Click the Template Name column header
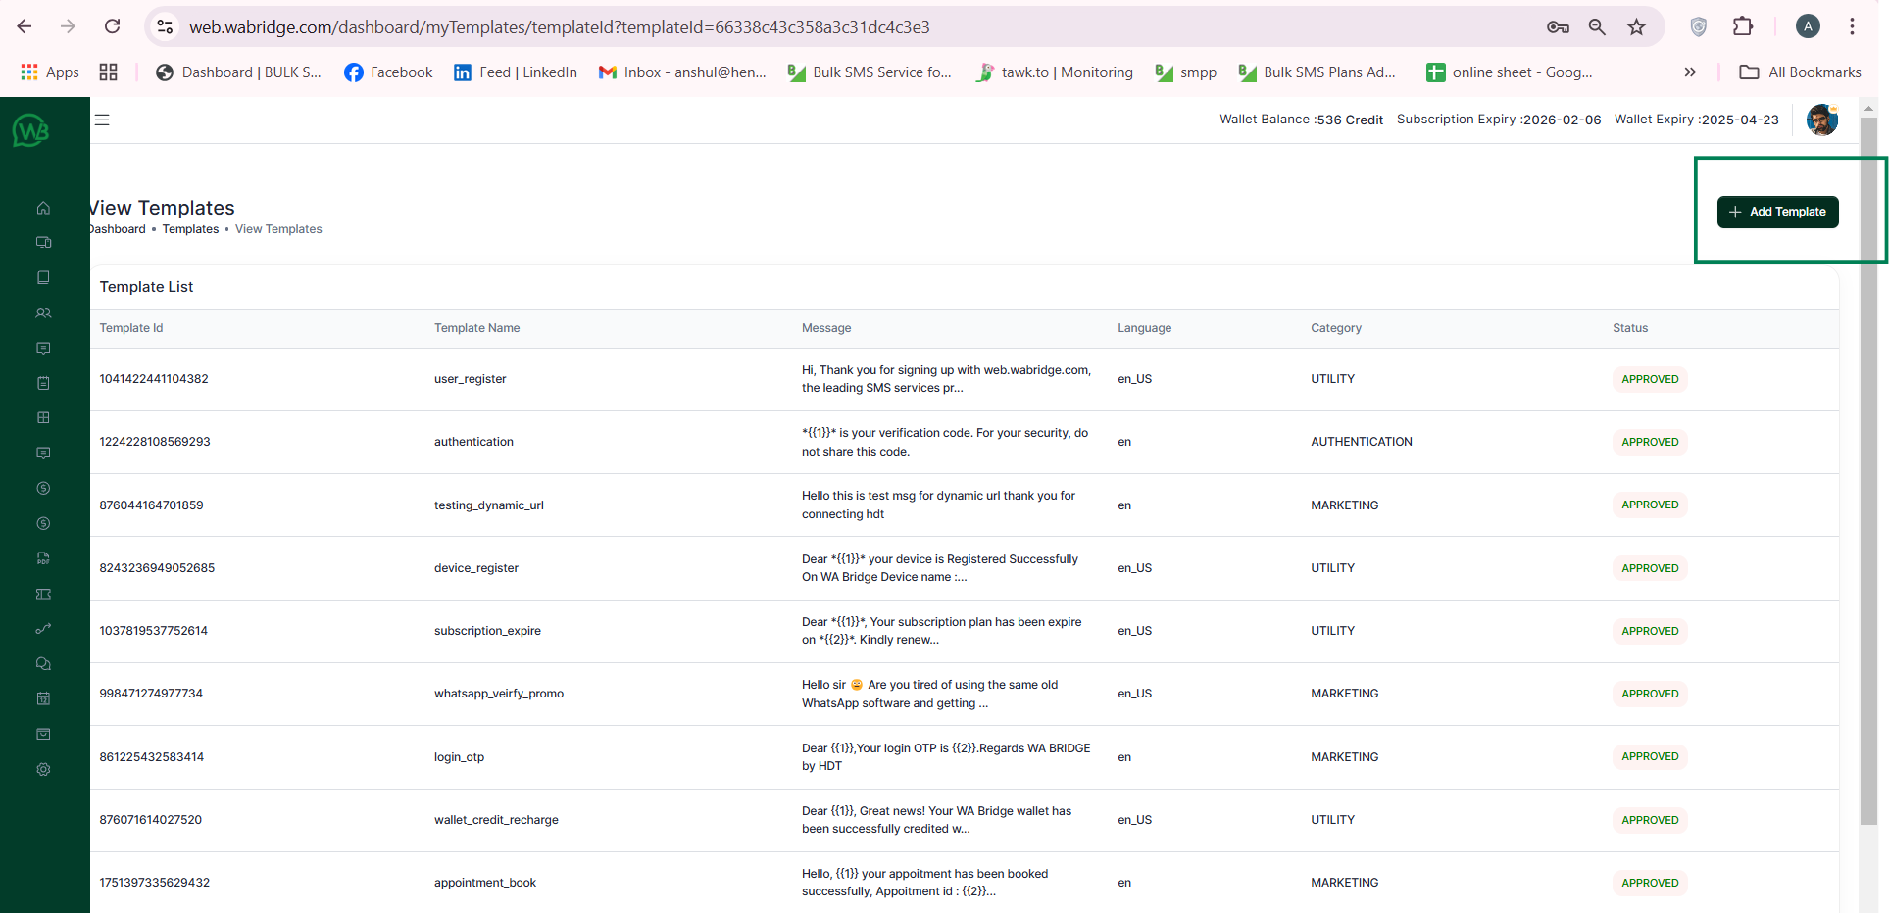 coord(476,328)
